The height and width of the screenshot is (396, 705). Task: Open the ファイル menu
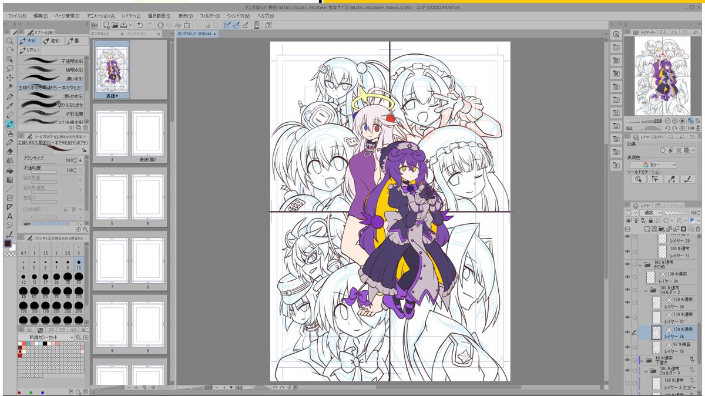tap(17, 15)
